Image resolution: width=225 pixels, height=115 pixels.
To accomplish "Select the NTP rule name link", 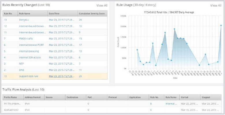I will pyautogui.click(x=22, y=64).
